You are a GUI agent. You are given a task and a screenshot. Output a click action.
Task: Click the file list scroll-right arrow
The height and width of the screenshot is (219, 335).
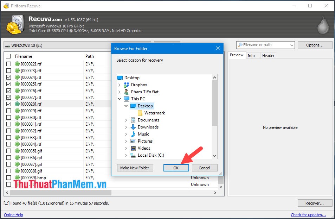(215, 193)
